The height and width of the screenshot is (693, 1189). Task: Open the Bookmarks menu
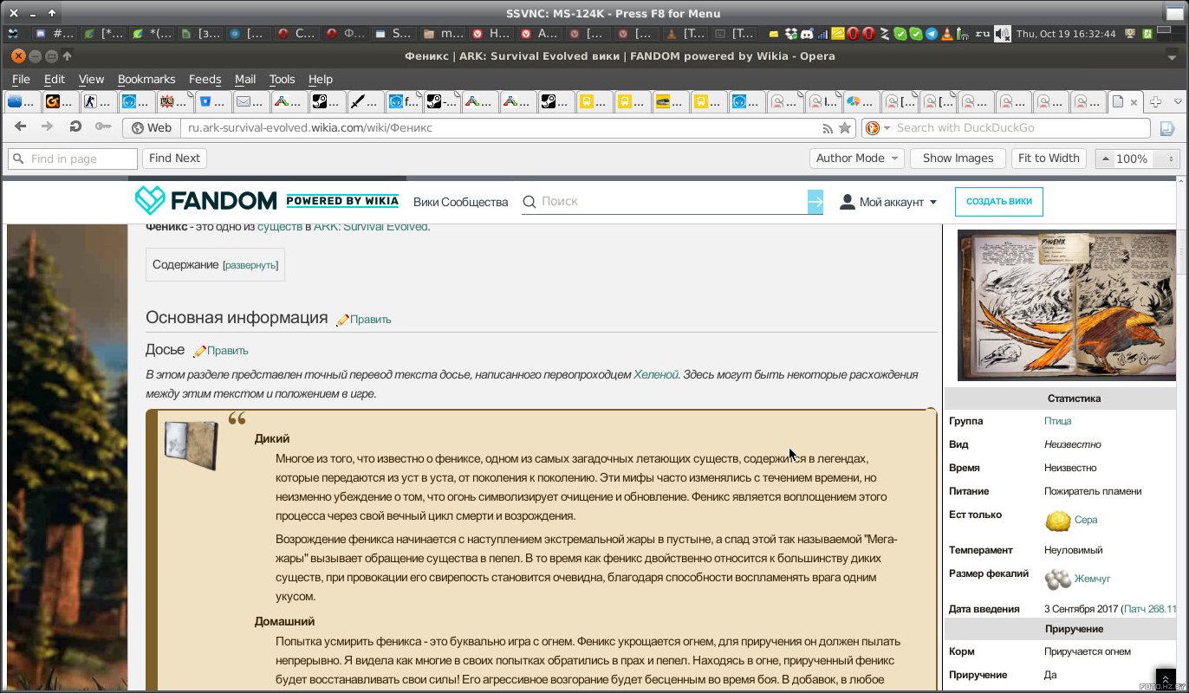(x=146, y=79)
